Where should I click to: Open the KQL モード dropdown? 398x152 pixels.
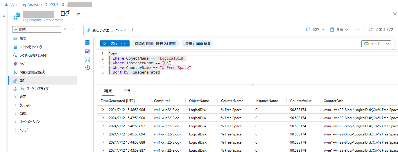(376, 44)
